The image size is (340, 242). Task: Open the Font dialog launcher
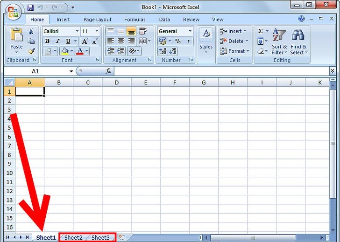[98, 59]
